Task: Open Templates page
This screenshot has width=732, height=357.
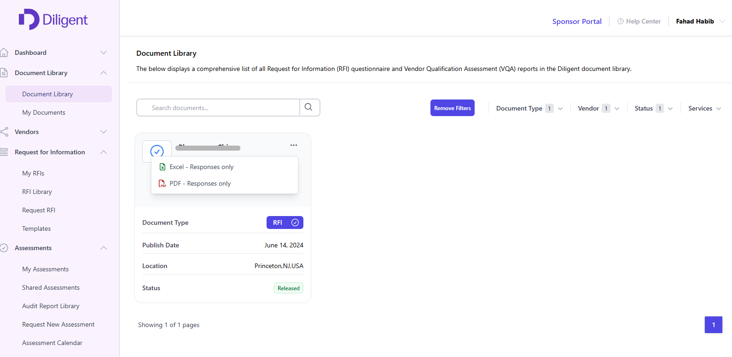Action: (36, 228)
